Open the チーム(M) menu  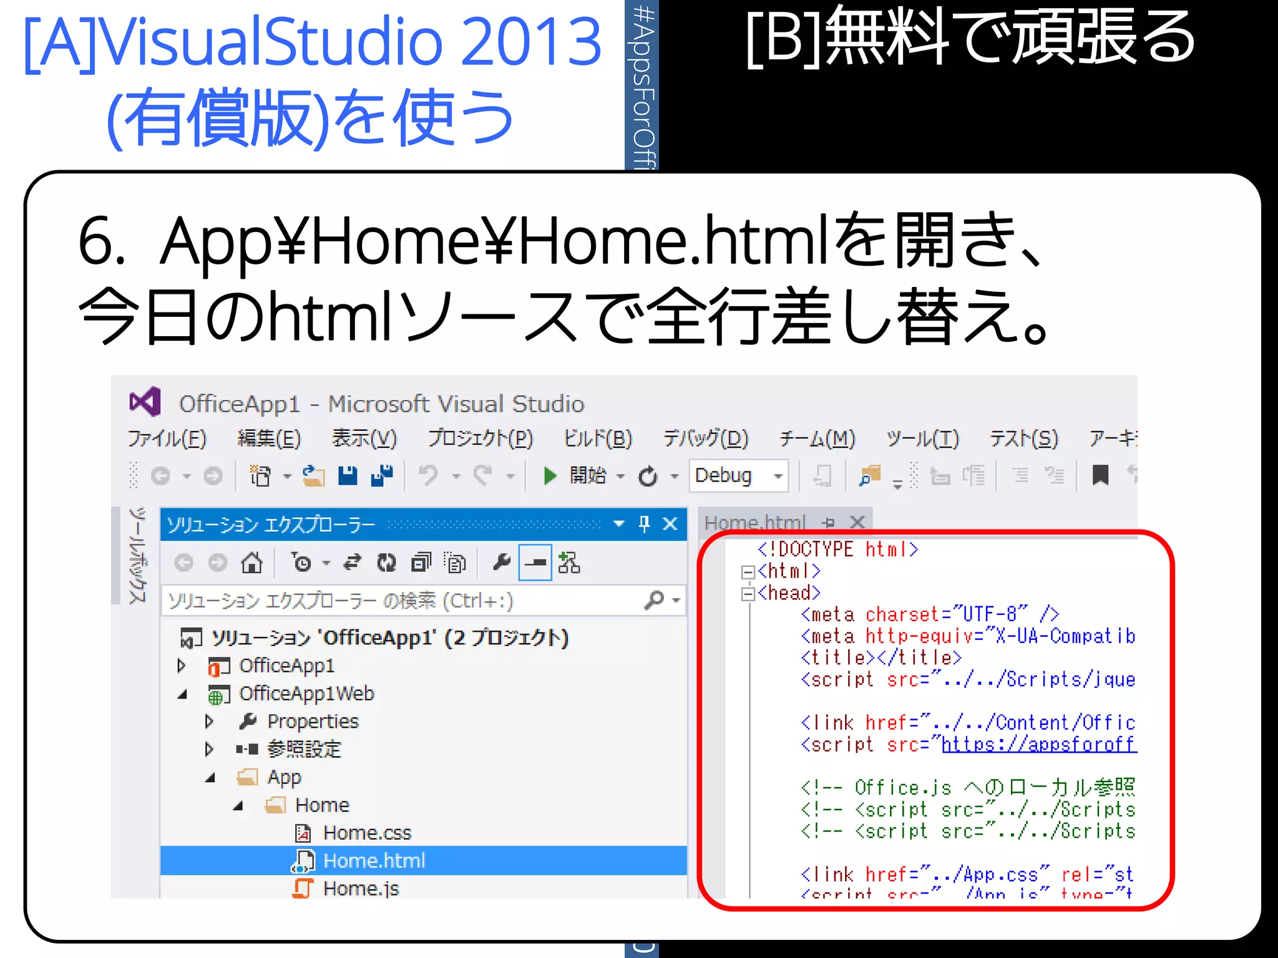coord(817,438)
